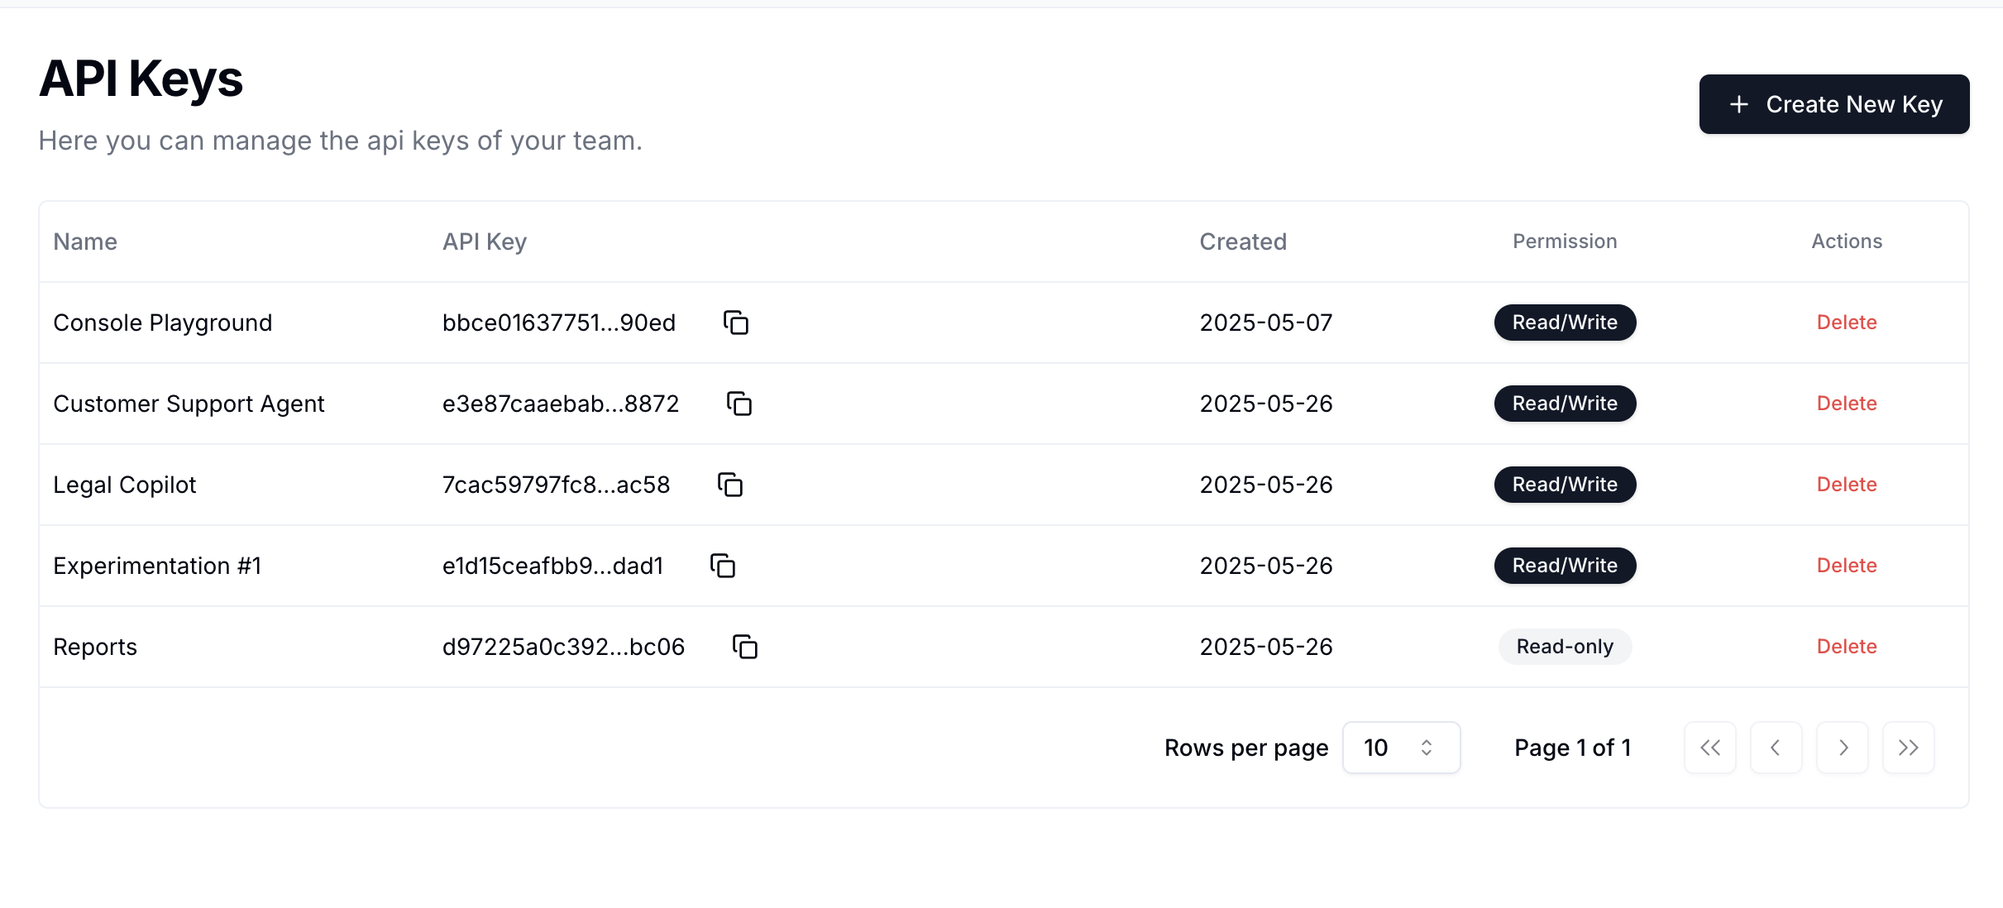Go to the previous page
This screenshot has height=908, width=2003.
coord(1776,748)
